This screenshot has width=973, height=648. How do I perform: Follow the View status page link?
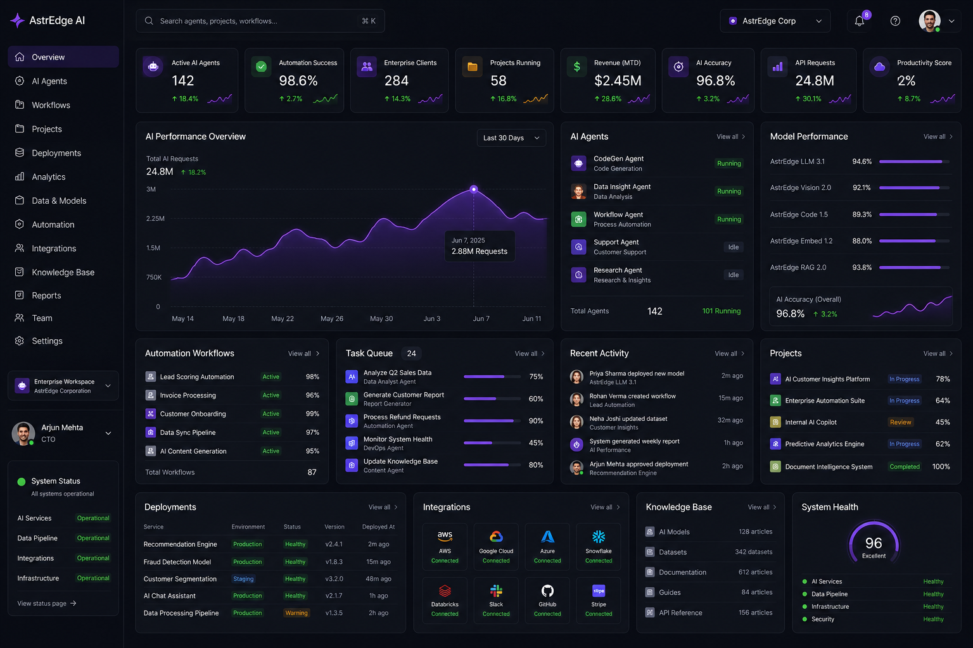pos(47,604)
